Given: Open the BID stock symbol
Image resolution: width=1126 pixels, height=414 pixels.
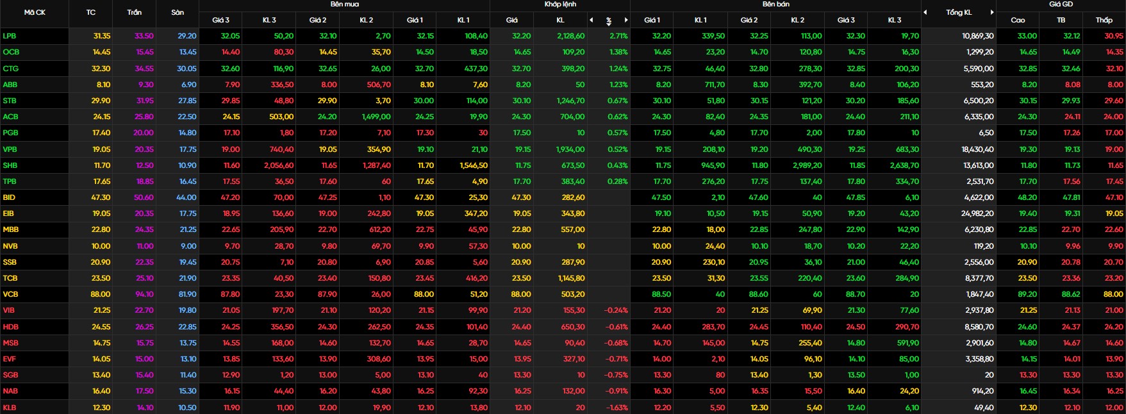Looking at the screenshot, I should 9,197.
